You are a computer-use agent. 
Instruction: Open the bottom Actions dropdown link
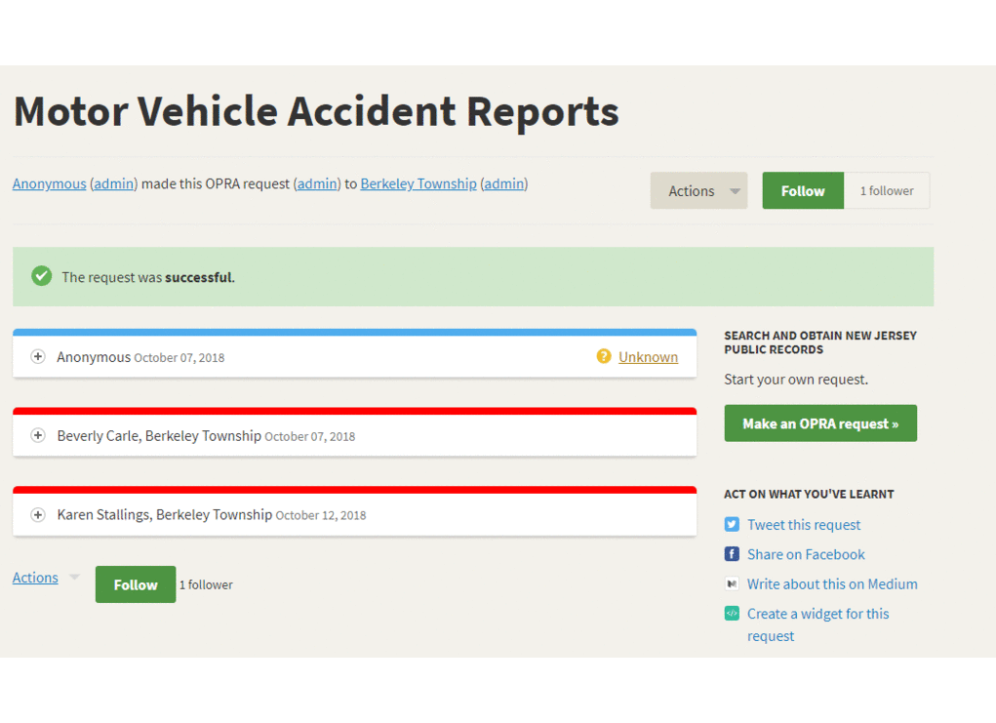[35, 577]
